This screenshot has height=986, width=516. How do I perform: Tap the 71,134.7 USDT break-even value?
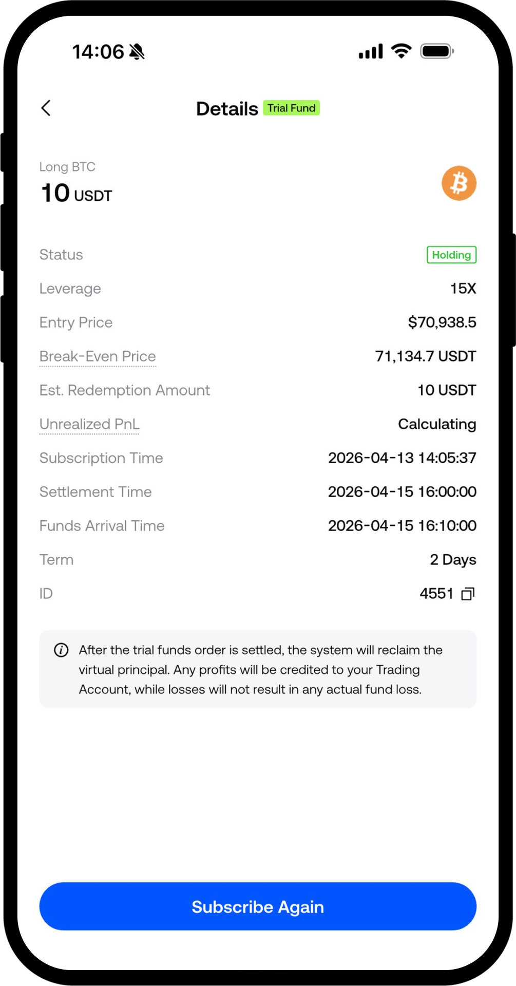(425, 356)
